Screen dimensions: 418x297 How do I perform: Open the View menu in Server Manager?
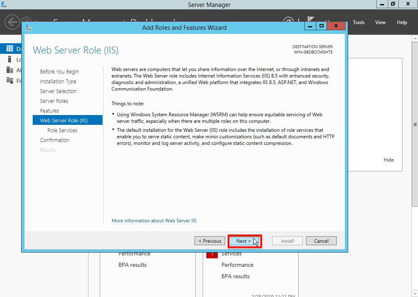point(380,22)
